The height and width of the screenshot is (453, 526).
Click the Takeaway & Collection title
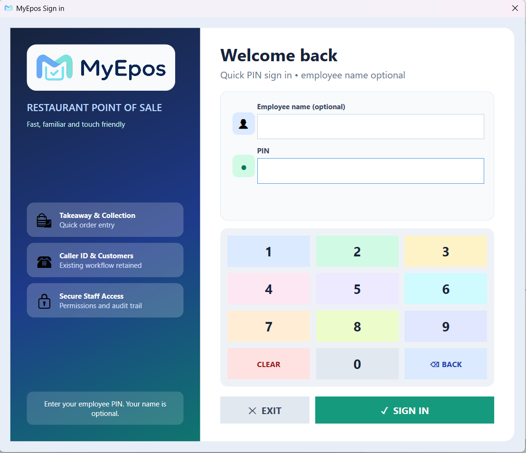click(x=97, y=216)
